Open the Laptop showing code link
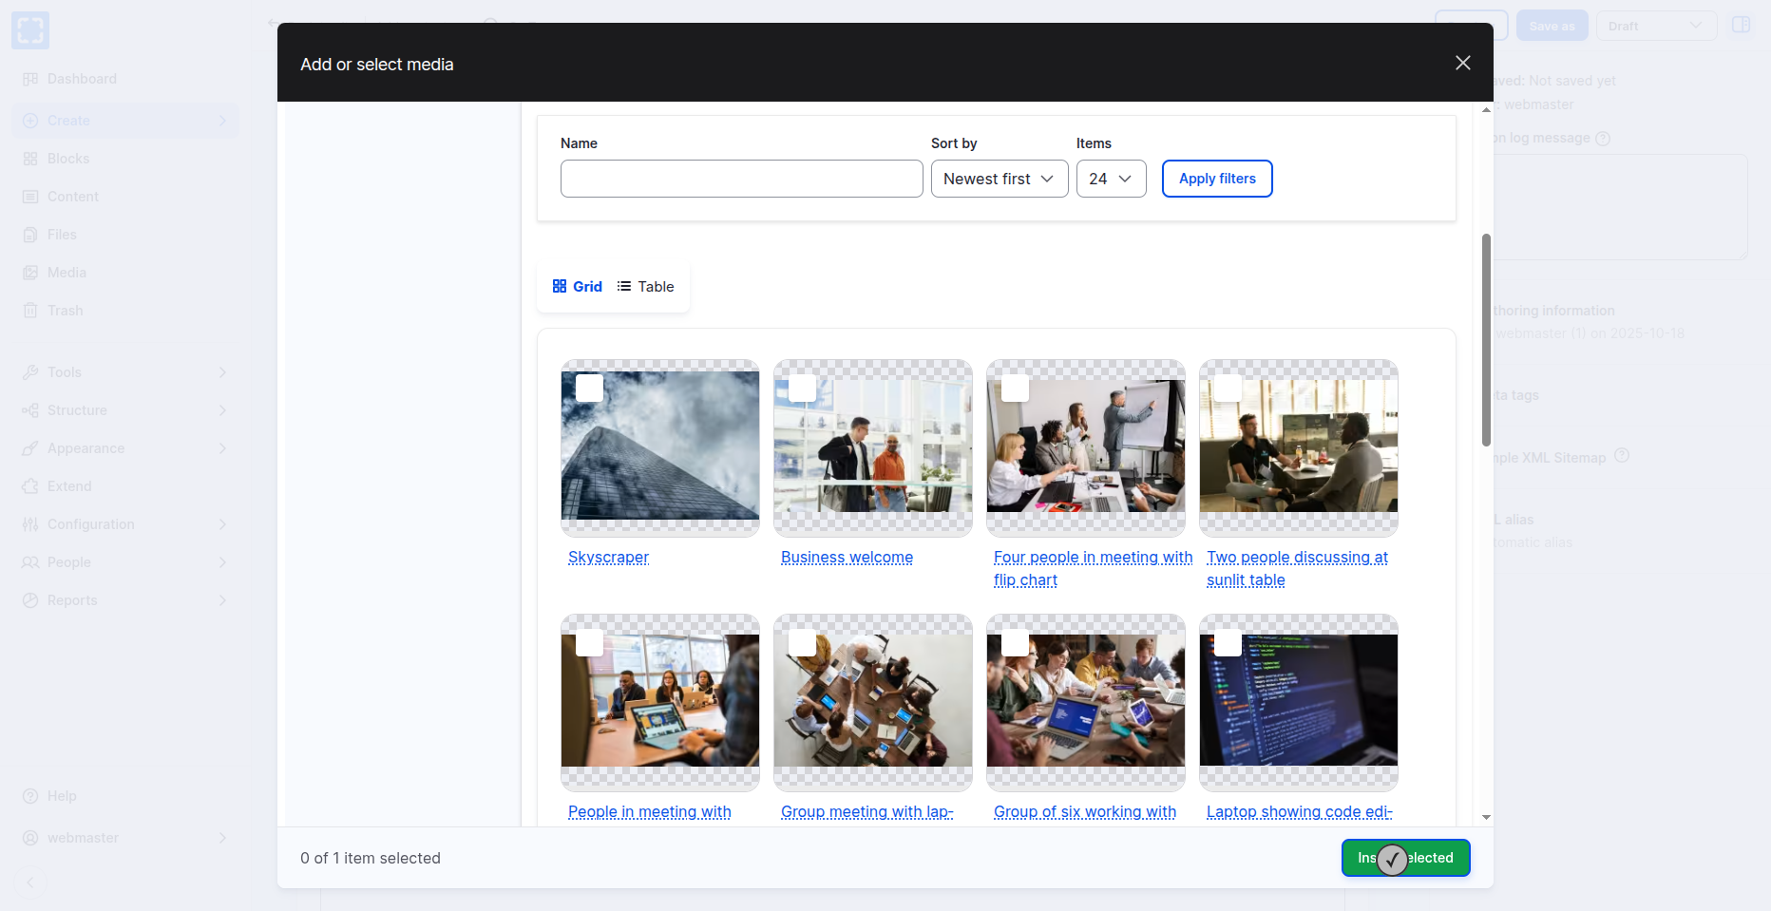This screenshot has width=1771, height=911. tap(1299, 812)
